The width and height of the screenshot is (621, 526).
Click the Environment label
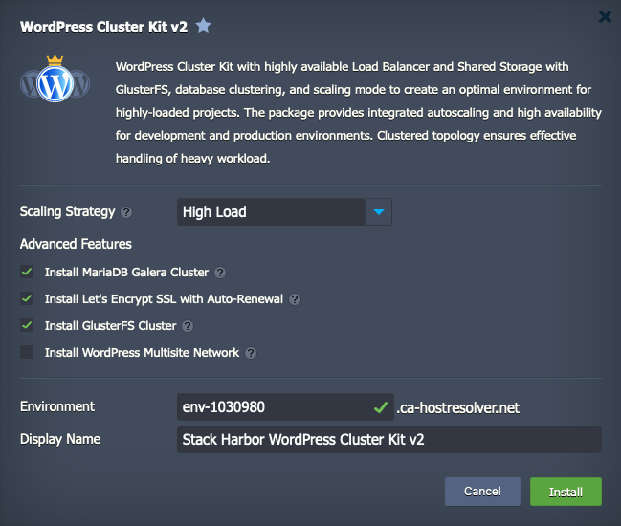tap(57, 406)
